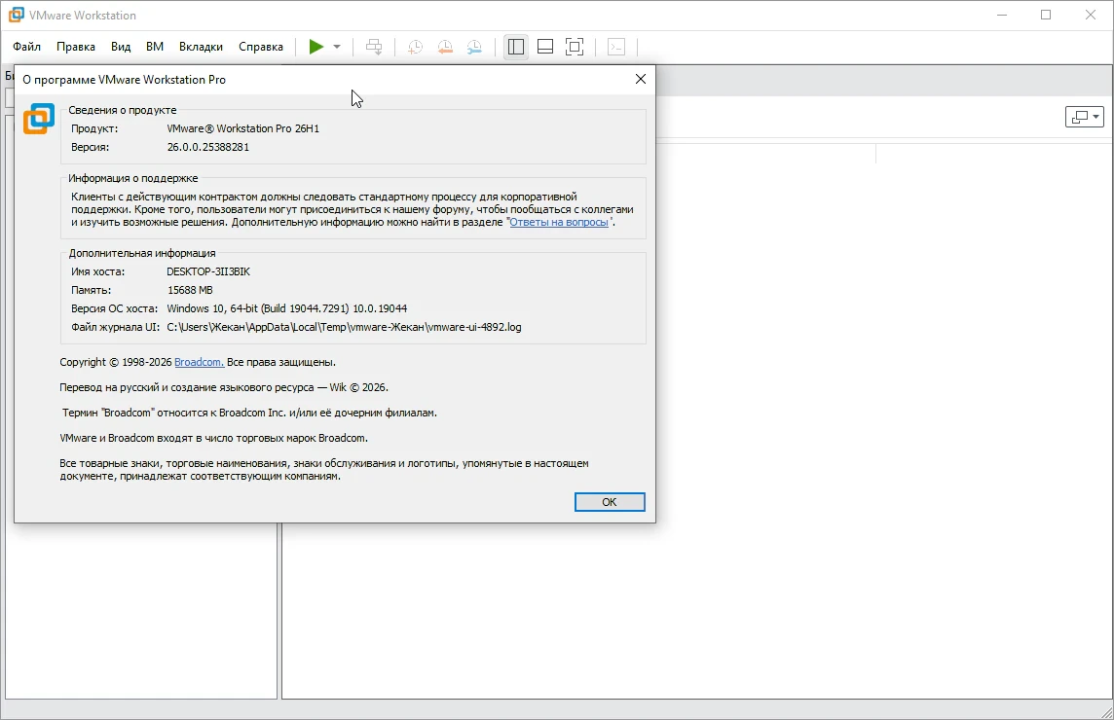Open the display view dropdown at right
Viewport: 1114px width, 720px height.
(1084, 117)
